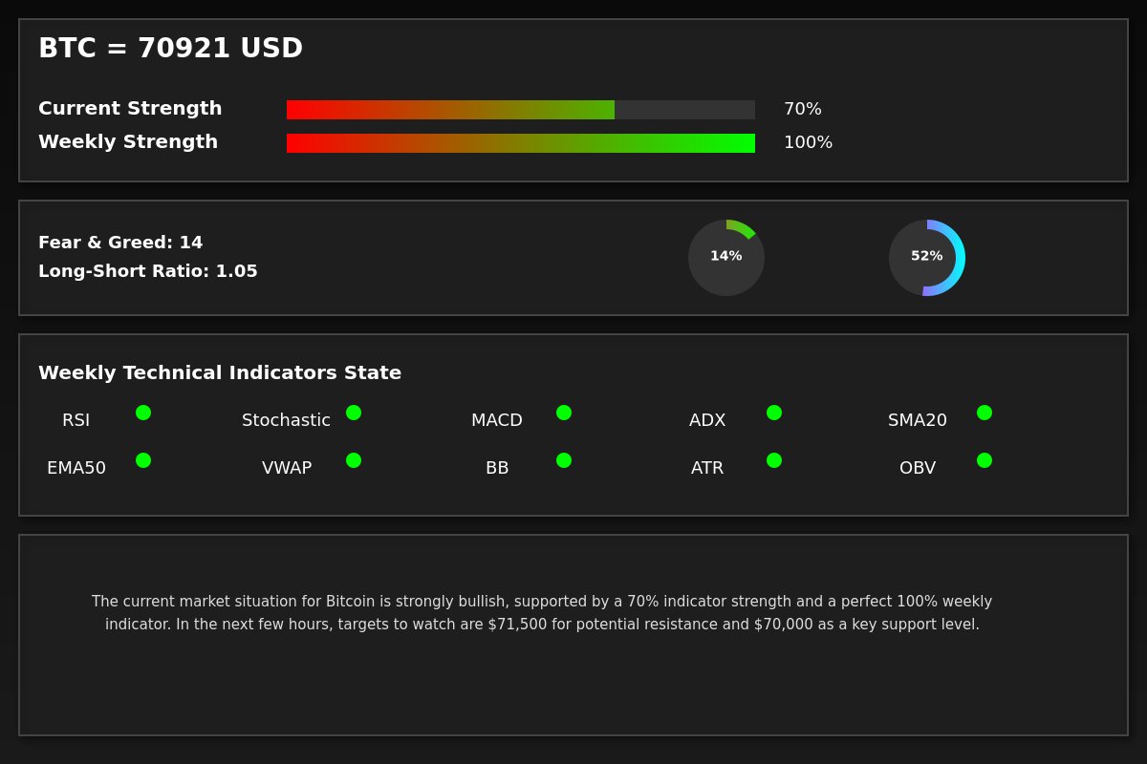Click the ADX indicator status dot

774,413
